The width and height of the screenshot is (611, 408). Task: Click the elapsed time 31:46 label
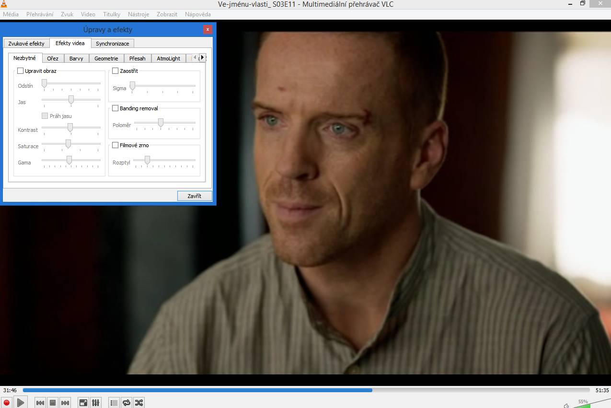pyautogui.click(x=10, y=390)
